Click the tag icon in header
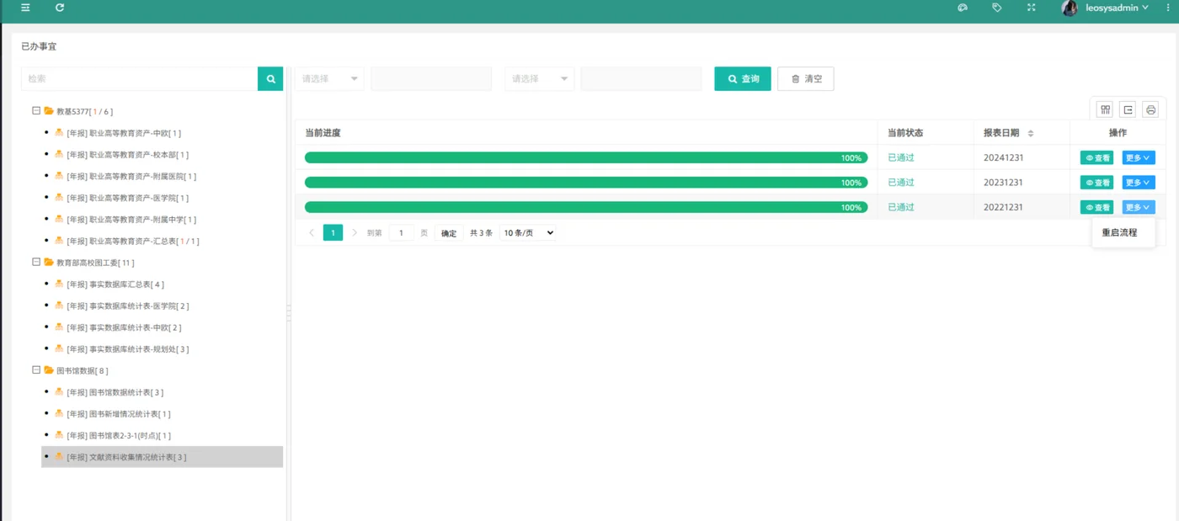Screen dimensions: 1179x521 [x=997, y=8]
